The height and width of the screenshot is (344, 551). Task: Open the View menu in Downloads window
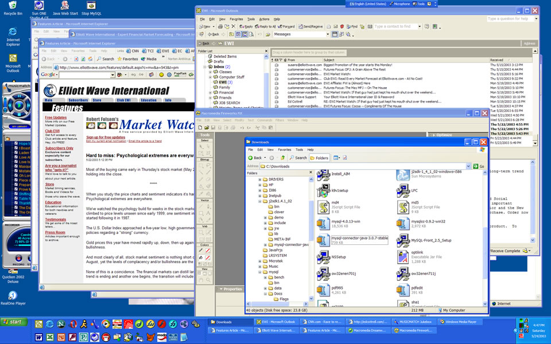tap(270, 150)
